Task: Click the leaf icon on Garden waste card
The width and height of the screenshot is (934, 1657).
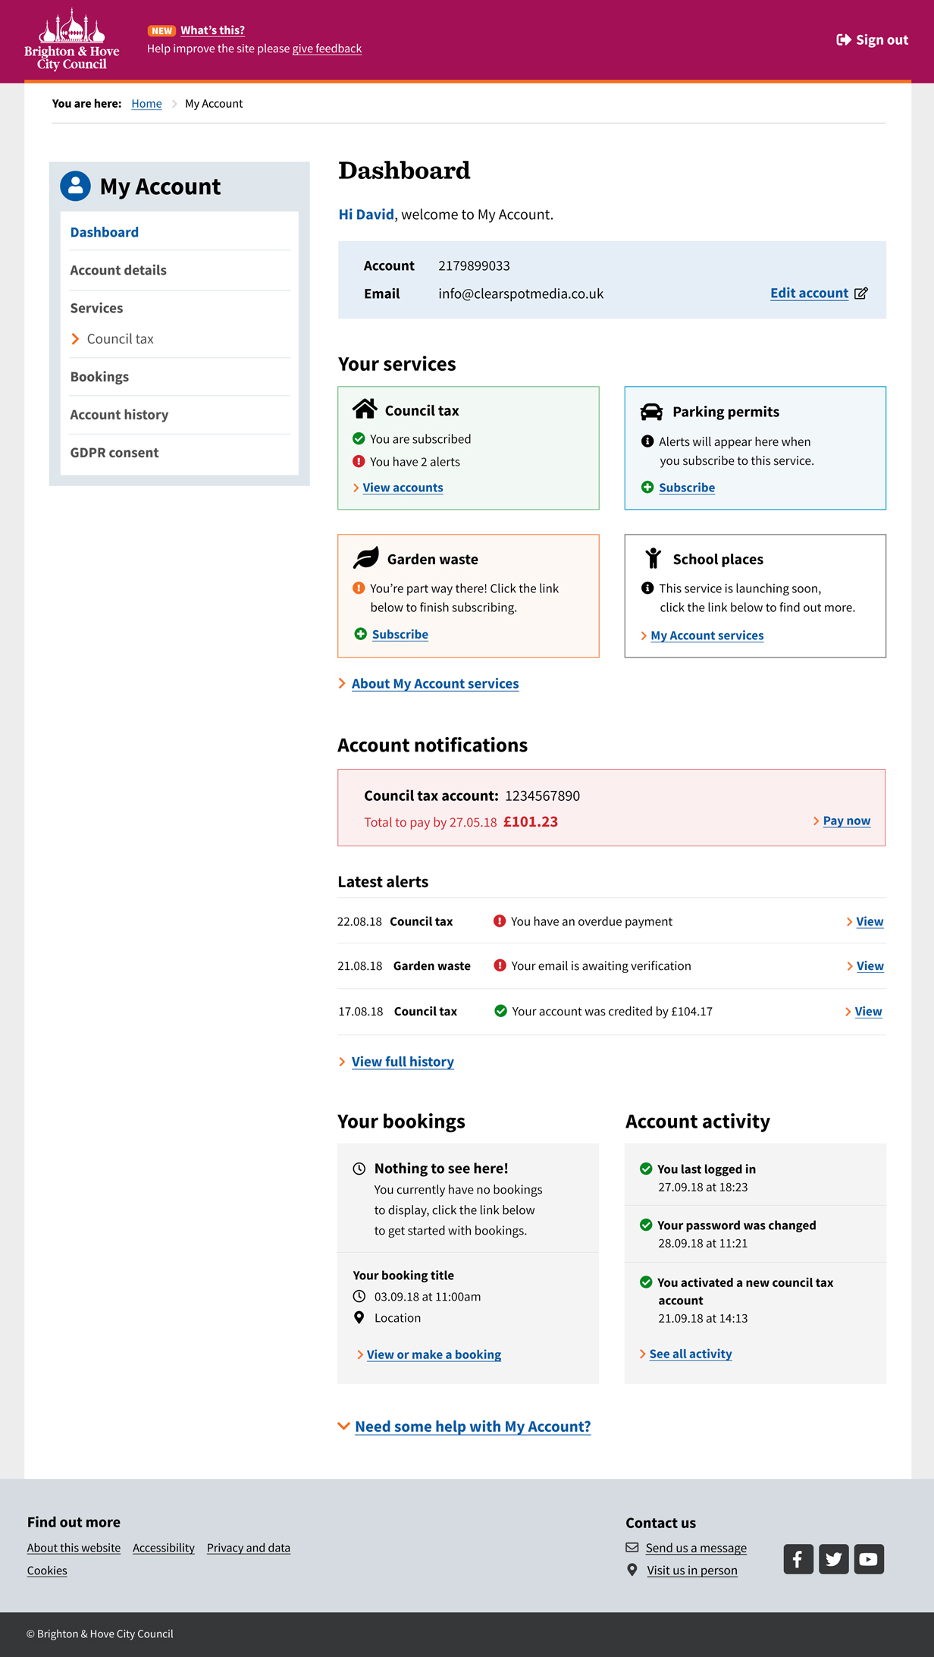Action: tap(366, 558)
